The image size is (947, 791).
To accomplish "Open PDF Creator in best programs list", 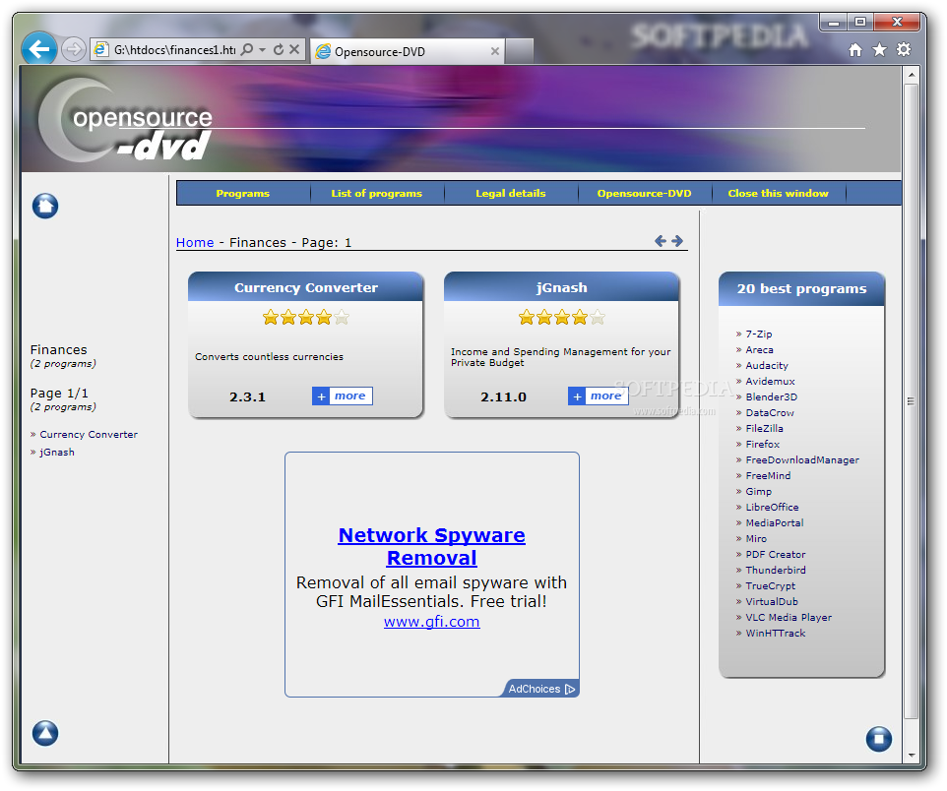I will pos(775,554).
